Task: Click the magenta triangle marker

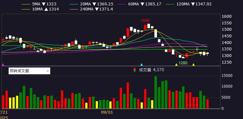Action: 3,65
